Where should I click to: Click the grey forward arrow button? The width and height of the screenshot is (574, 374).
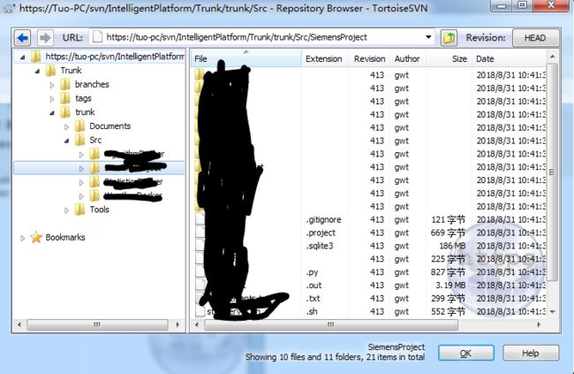(45, 37)
